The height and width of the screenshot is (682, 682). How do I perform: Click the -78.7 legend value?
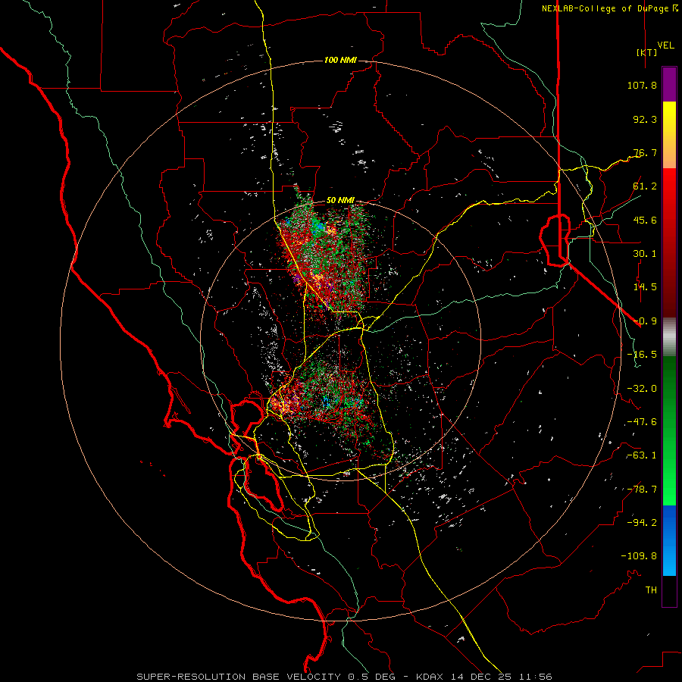point(642,490)
